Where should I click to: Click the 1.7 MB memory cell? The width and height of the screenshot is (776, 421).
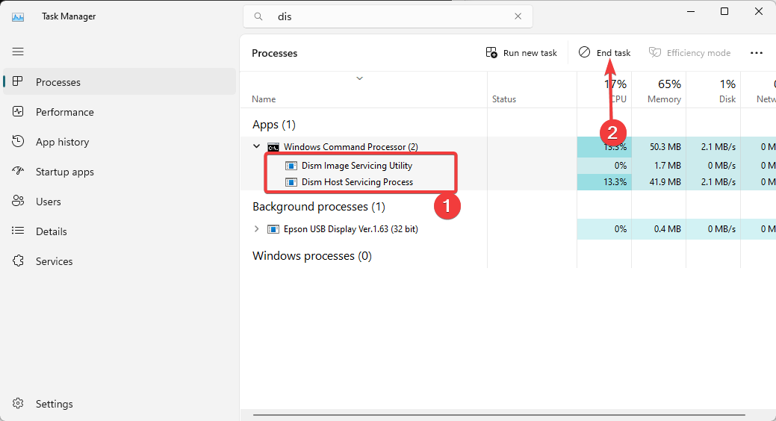(x=659, y=166)
